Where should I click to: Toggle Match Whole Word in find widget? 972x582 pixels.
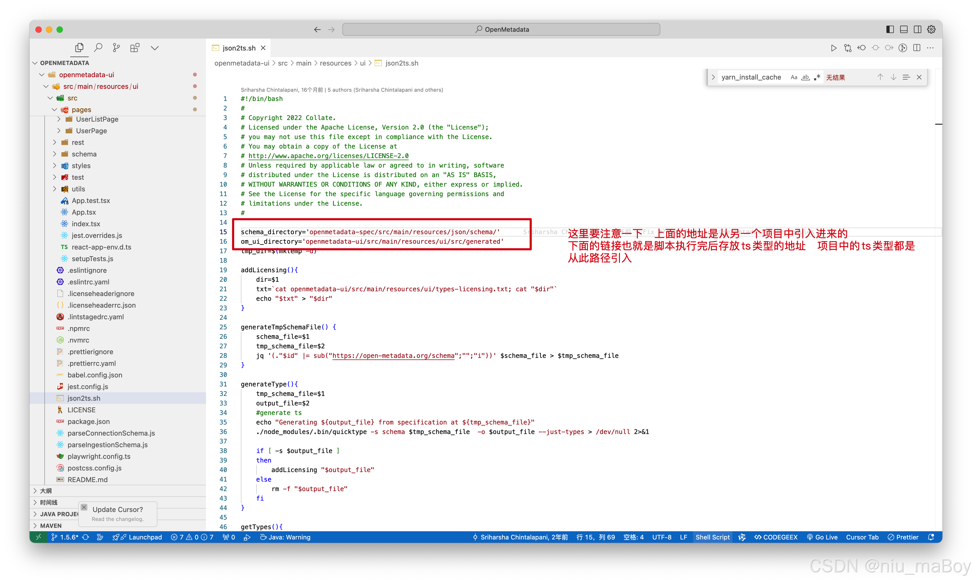(805, 77)
